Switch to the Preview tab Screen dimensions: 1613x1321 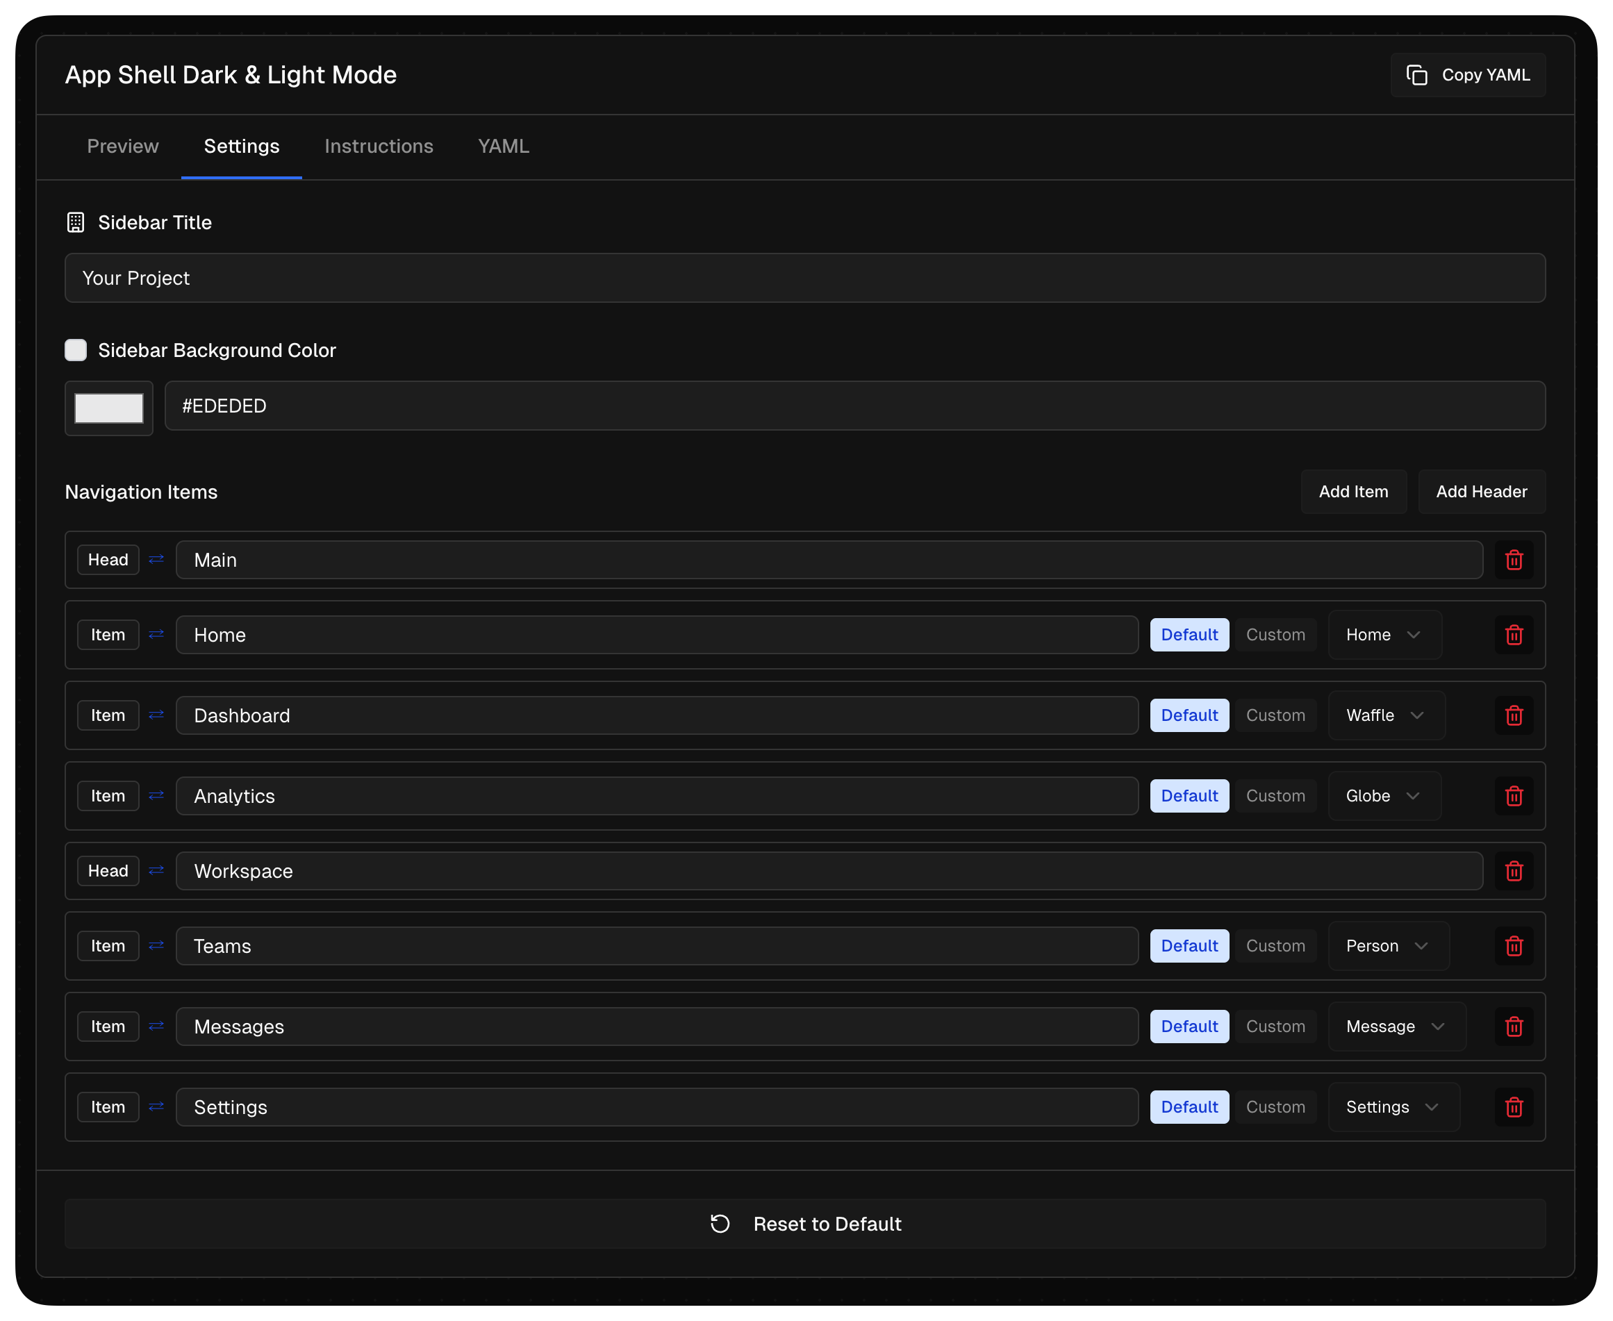(122, 146)
